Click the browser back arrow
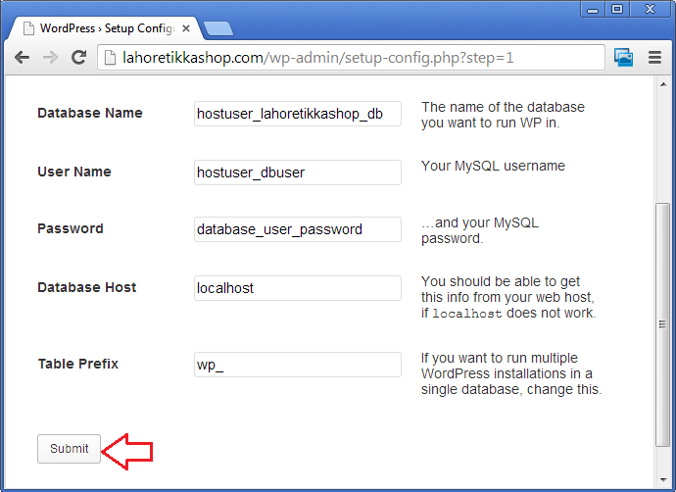Image resolution: width=676 pixels, height=492 pixels. [22, 58]
